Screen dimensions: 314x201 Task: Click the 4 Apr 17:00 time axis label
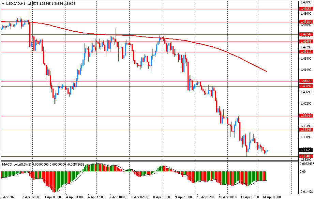(x=96, y=197)
